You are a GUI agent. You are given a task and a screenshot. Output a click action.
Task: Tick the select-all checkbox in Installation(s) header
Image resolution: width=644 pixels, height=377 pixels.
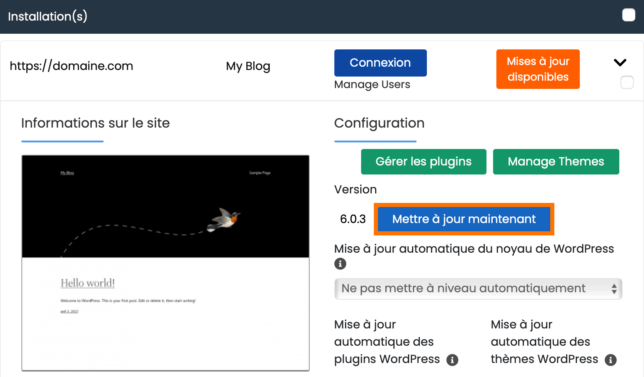tap(628, 15)
